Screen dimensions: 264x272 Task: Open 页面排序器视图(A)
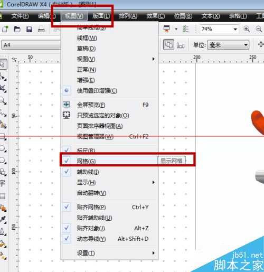pos(109,126)
